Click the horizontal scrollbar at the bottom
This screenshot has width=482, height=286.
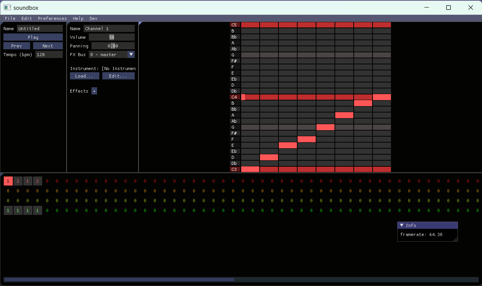coord(119,280)
